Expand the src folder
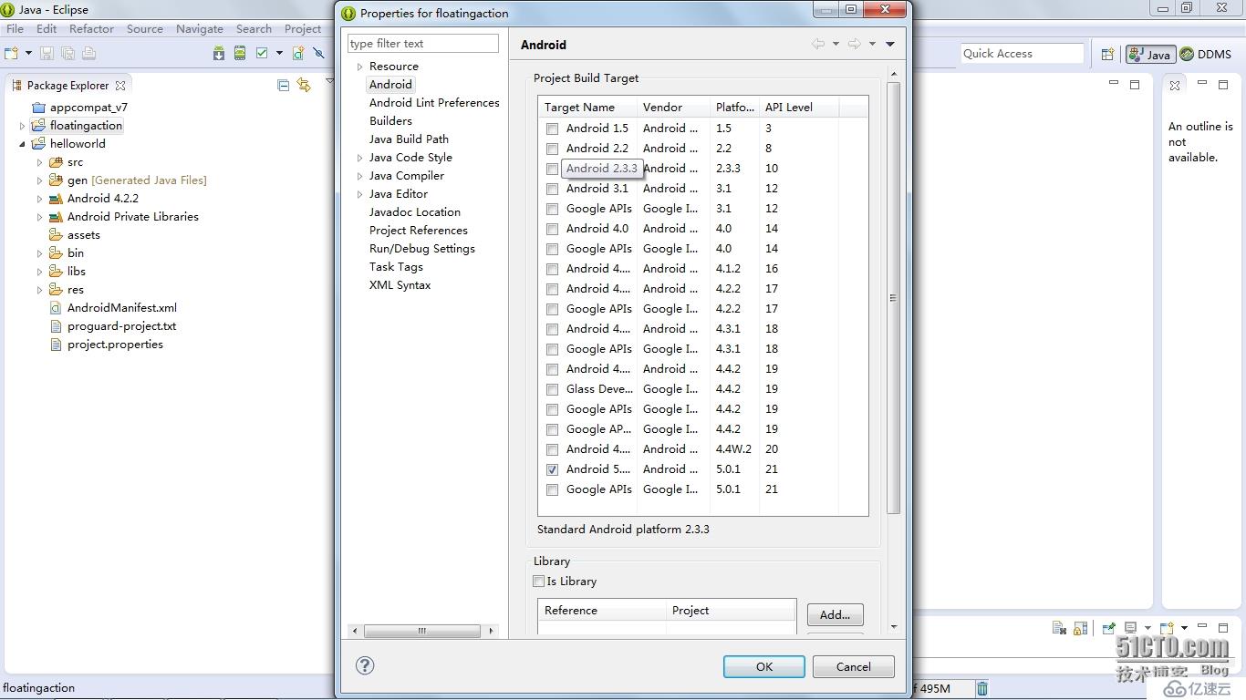Image resolution: width=1246 pixels, height=700 pixels. 40,162
